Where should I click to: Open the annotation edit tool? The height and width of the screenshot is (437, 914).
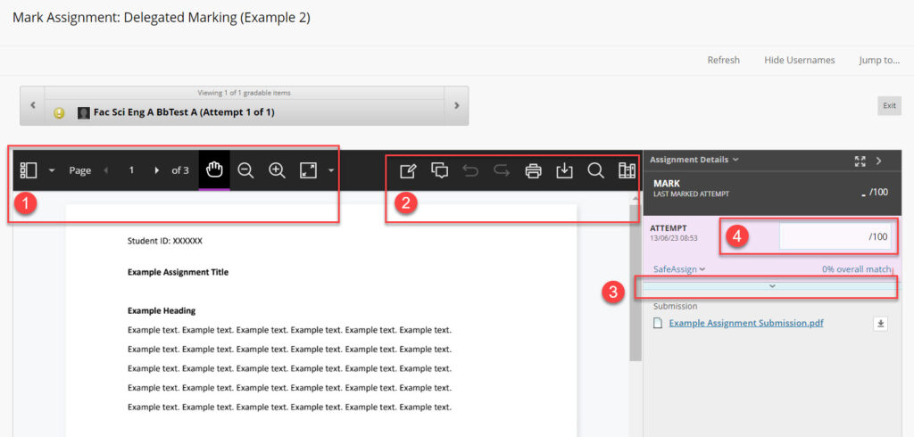[408, 171]
